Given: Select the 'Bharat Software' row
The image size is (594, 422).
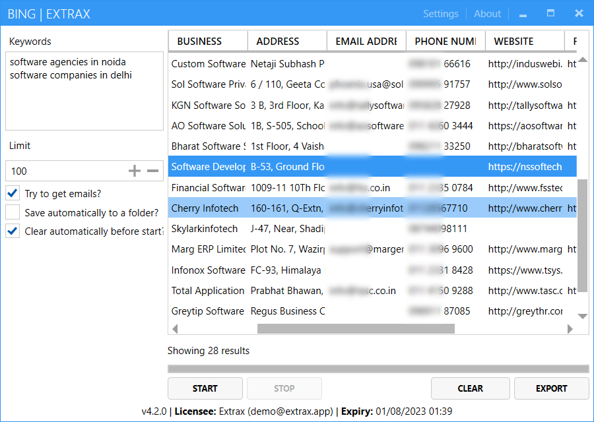Looking at the screenshot, I should point(373,146).
